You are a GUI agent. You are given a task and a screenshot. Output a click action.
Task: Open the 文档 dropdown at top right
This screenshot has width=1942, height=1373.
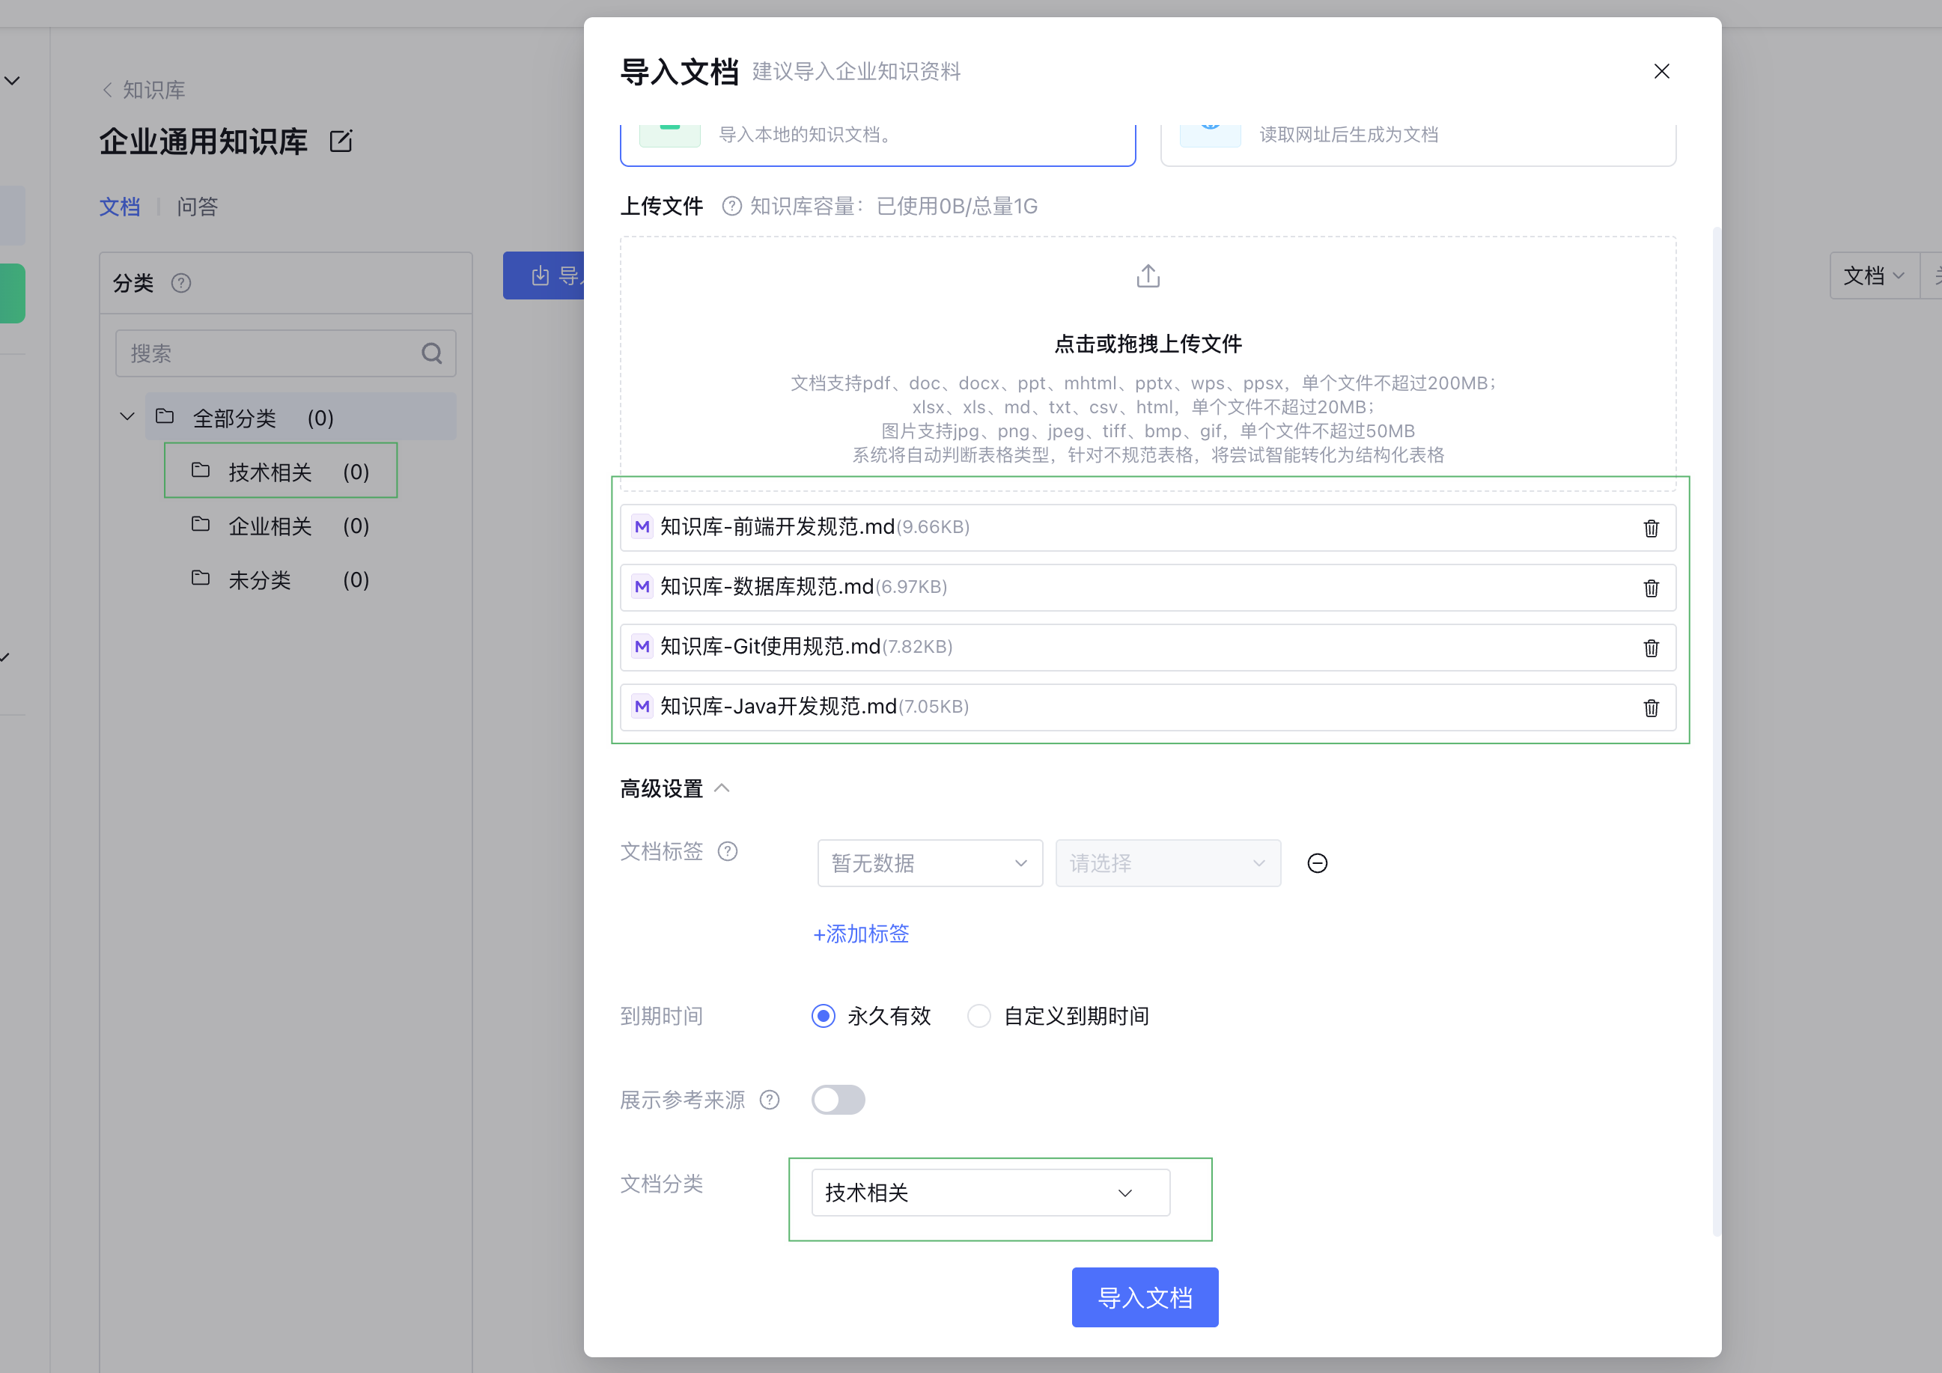1873,275
